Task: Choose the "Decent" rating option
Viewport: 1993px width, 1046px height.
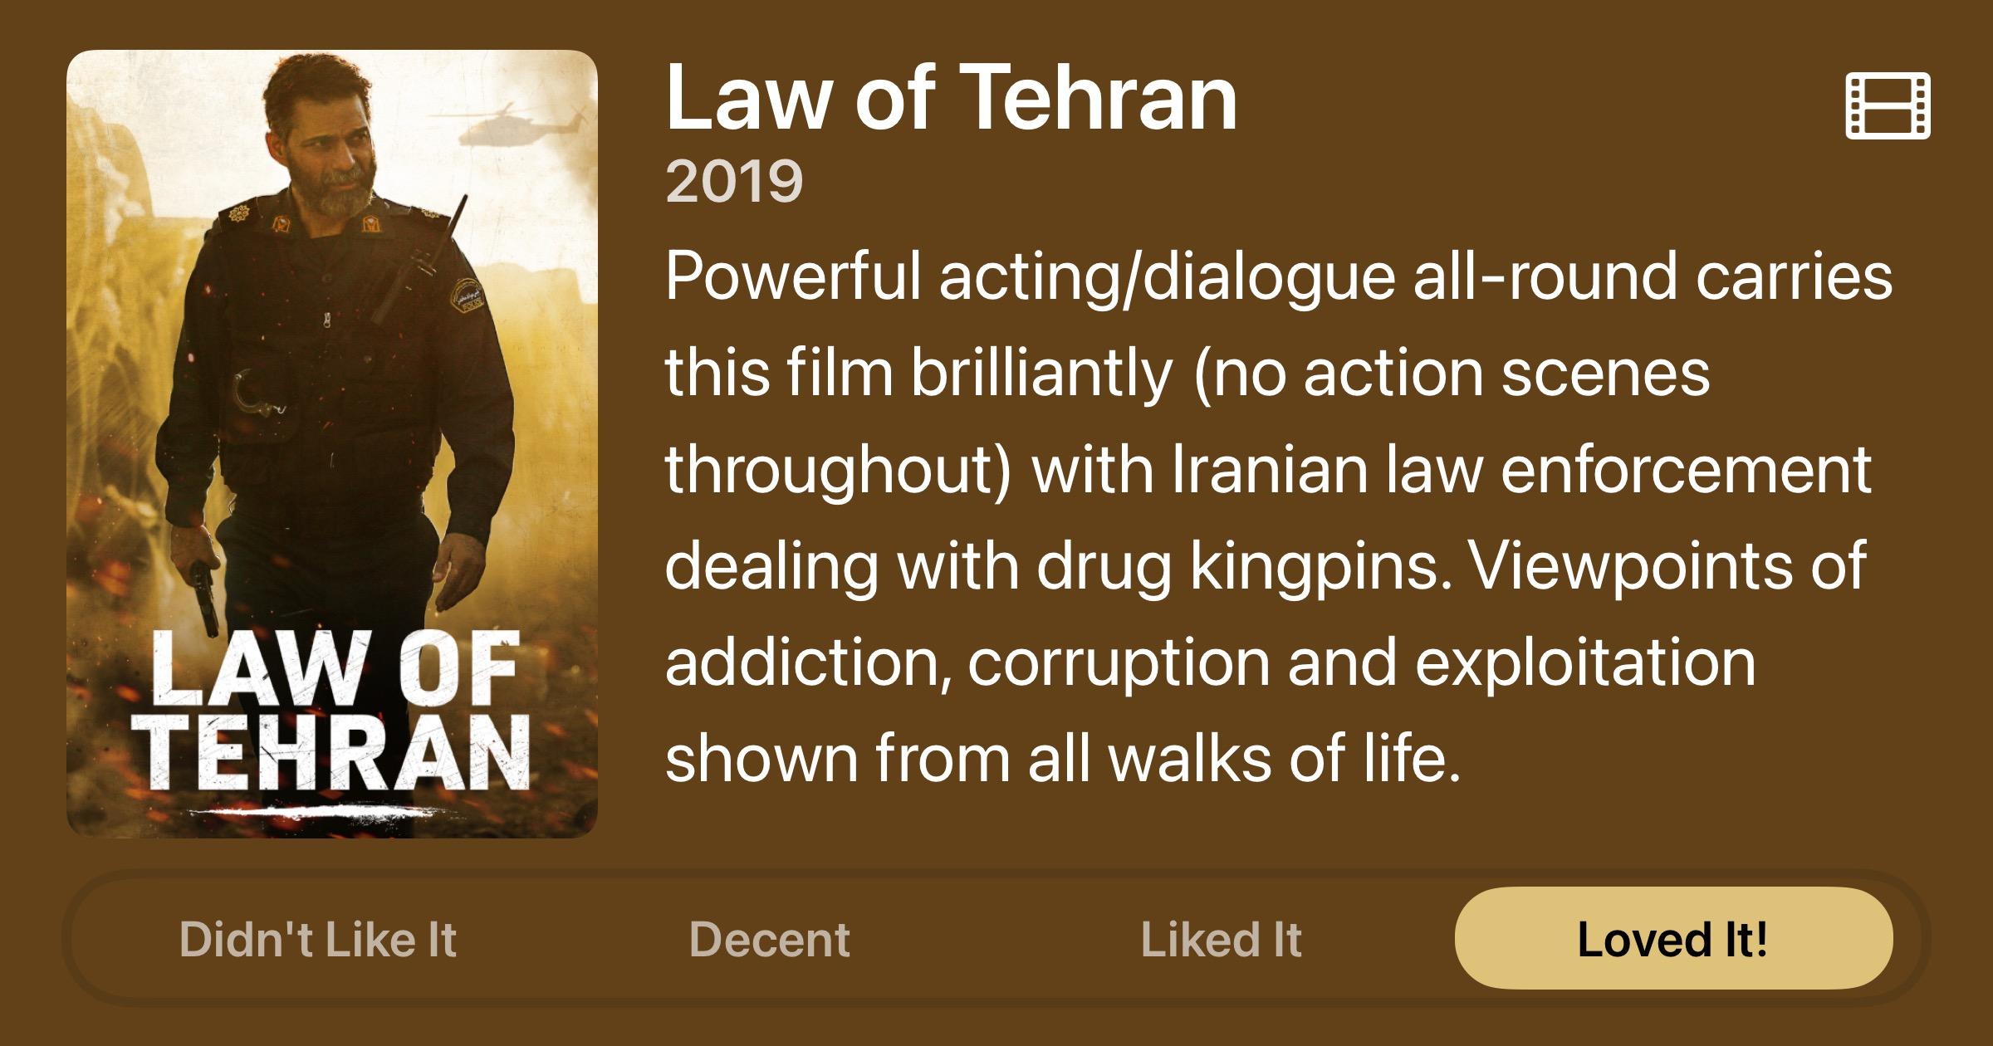Action: (769, 939)
